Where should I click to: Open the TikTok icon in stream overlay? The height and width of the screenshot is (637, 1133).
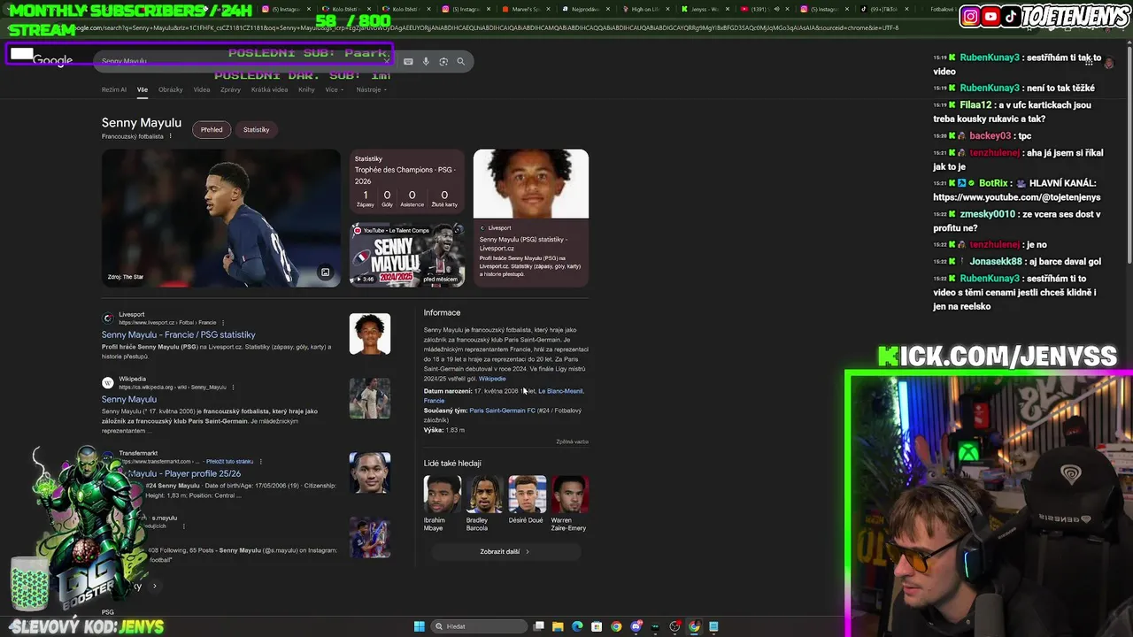click(1011, 16)
